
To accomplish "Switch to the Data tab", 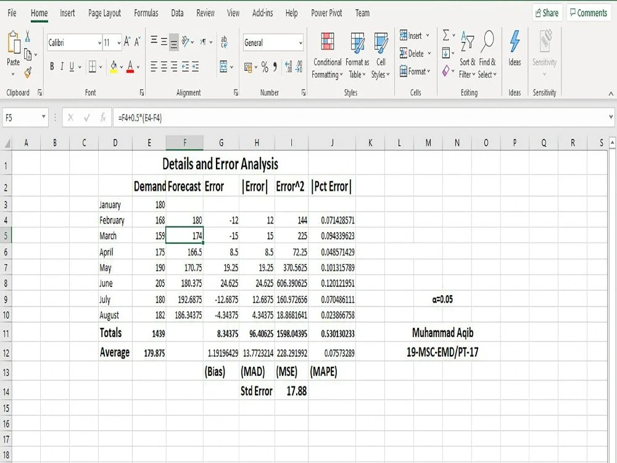I will click(x=177, y=13).
